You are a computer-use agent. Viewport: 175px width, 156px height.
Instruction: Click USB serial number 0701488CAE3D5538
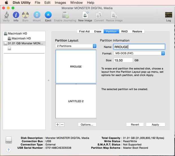pos(58,148)
